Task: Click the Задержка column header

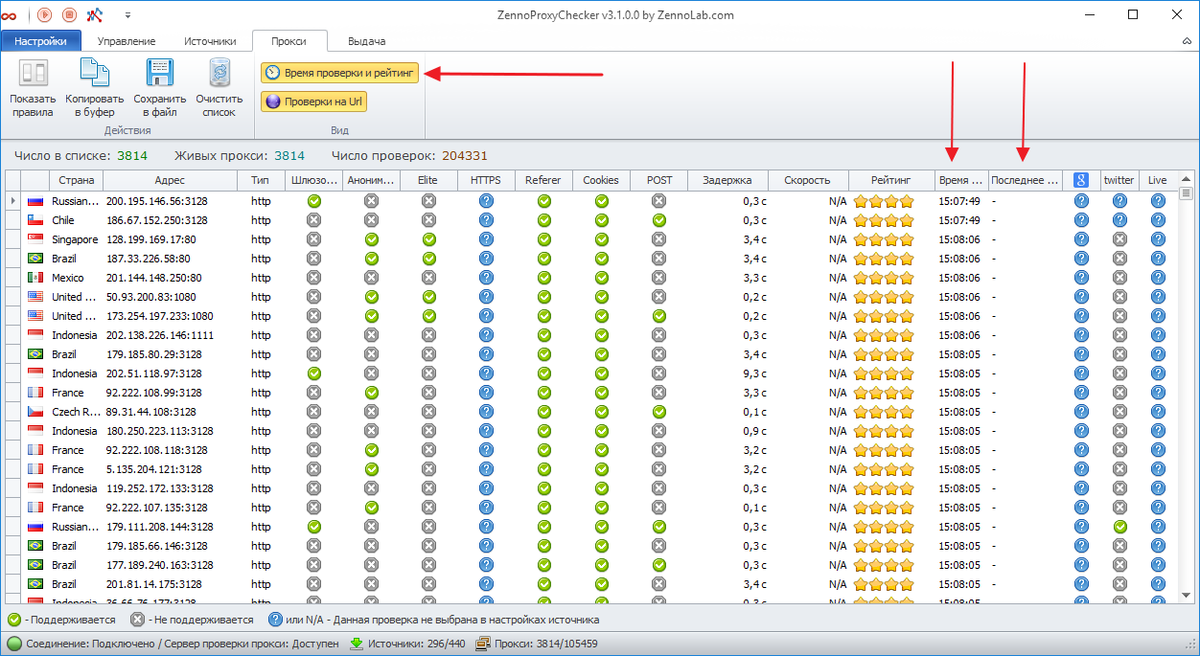Action: point(727,180)
